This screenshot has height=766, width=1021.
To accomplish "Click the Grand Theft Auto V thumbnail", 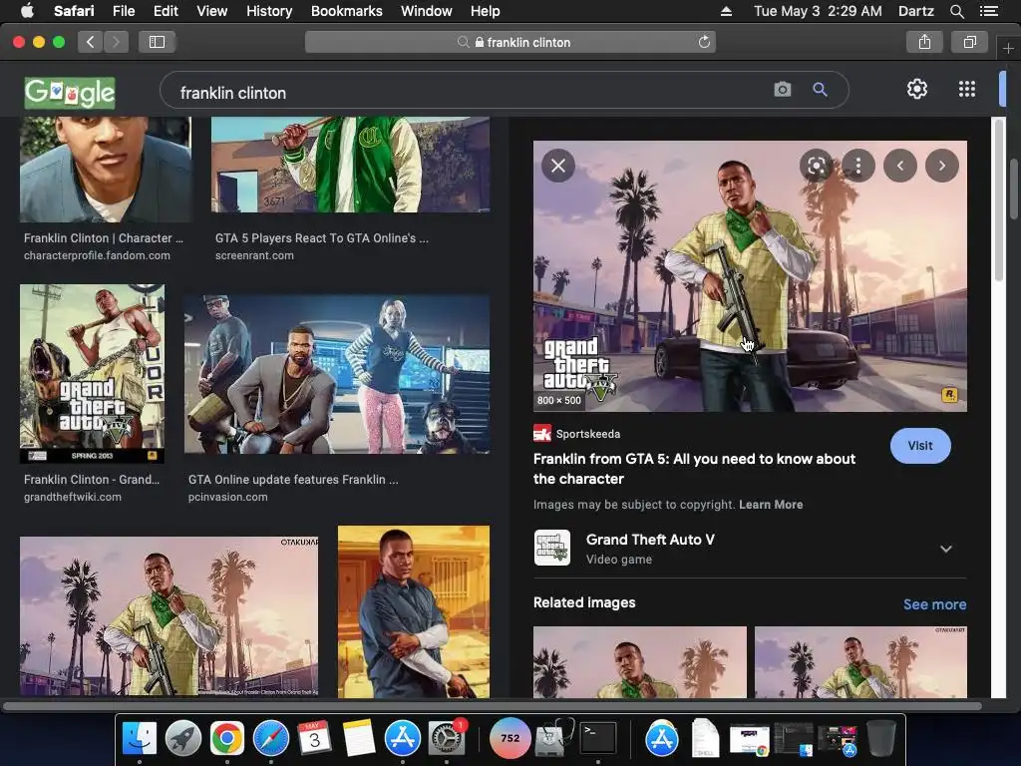I will tap(552, 548).
